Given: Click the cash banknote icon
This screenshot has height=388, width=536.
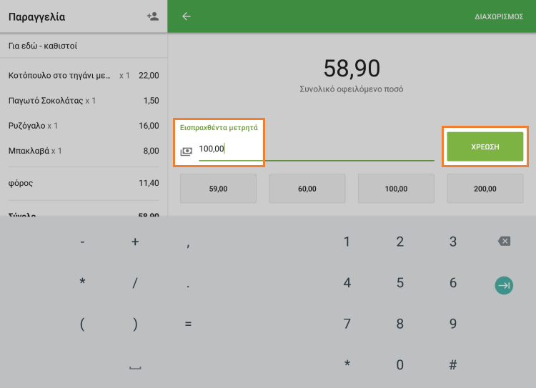Looking at the screenshot, I should (x=187, y=151).
